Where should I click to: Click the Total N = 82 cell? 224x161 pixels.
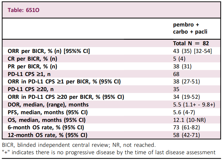(191, 43)
